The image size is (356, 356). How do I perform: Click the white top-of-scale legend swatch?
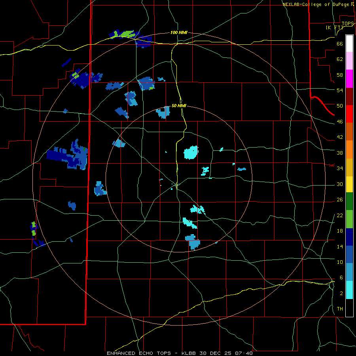pos(349,44)
